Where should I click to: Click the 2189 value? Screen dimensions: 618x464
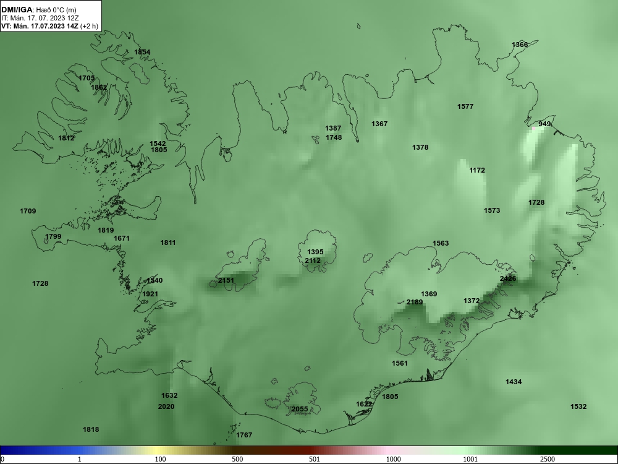click(x=415, y=303)
